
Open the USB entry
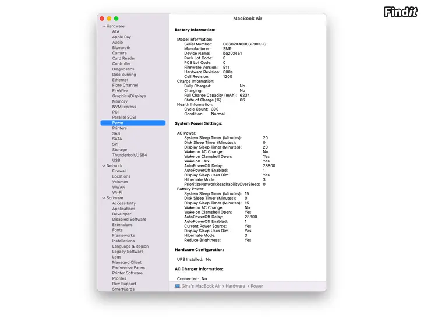coord(116,160)
